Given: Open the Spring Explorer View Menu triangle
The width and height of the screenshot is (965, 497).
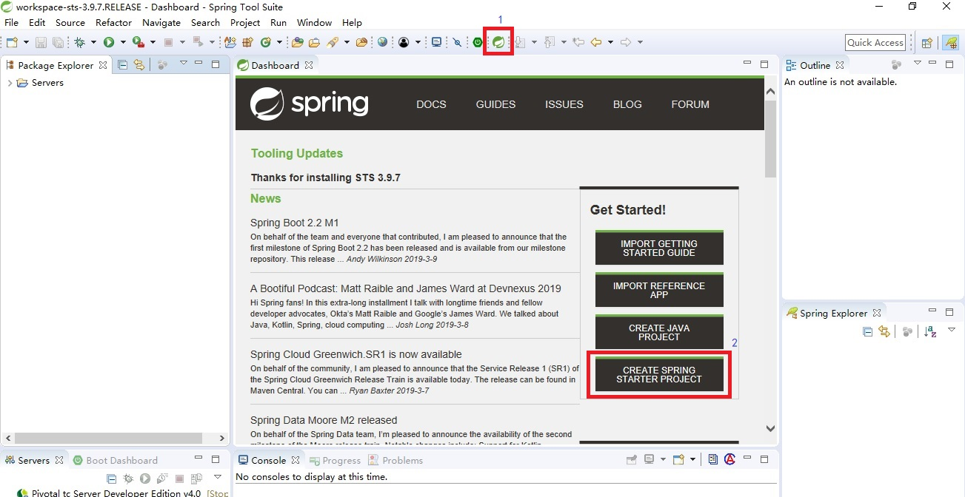Looking at the screenshot, I should [952, 329].
